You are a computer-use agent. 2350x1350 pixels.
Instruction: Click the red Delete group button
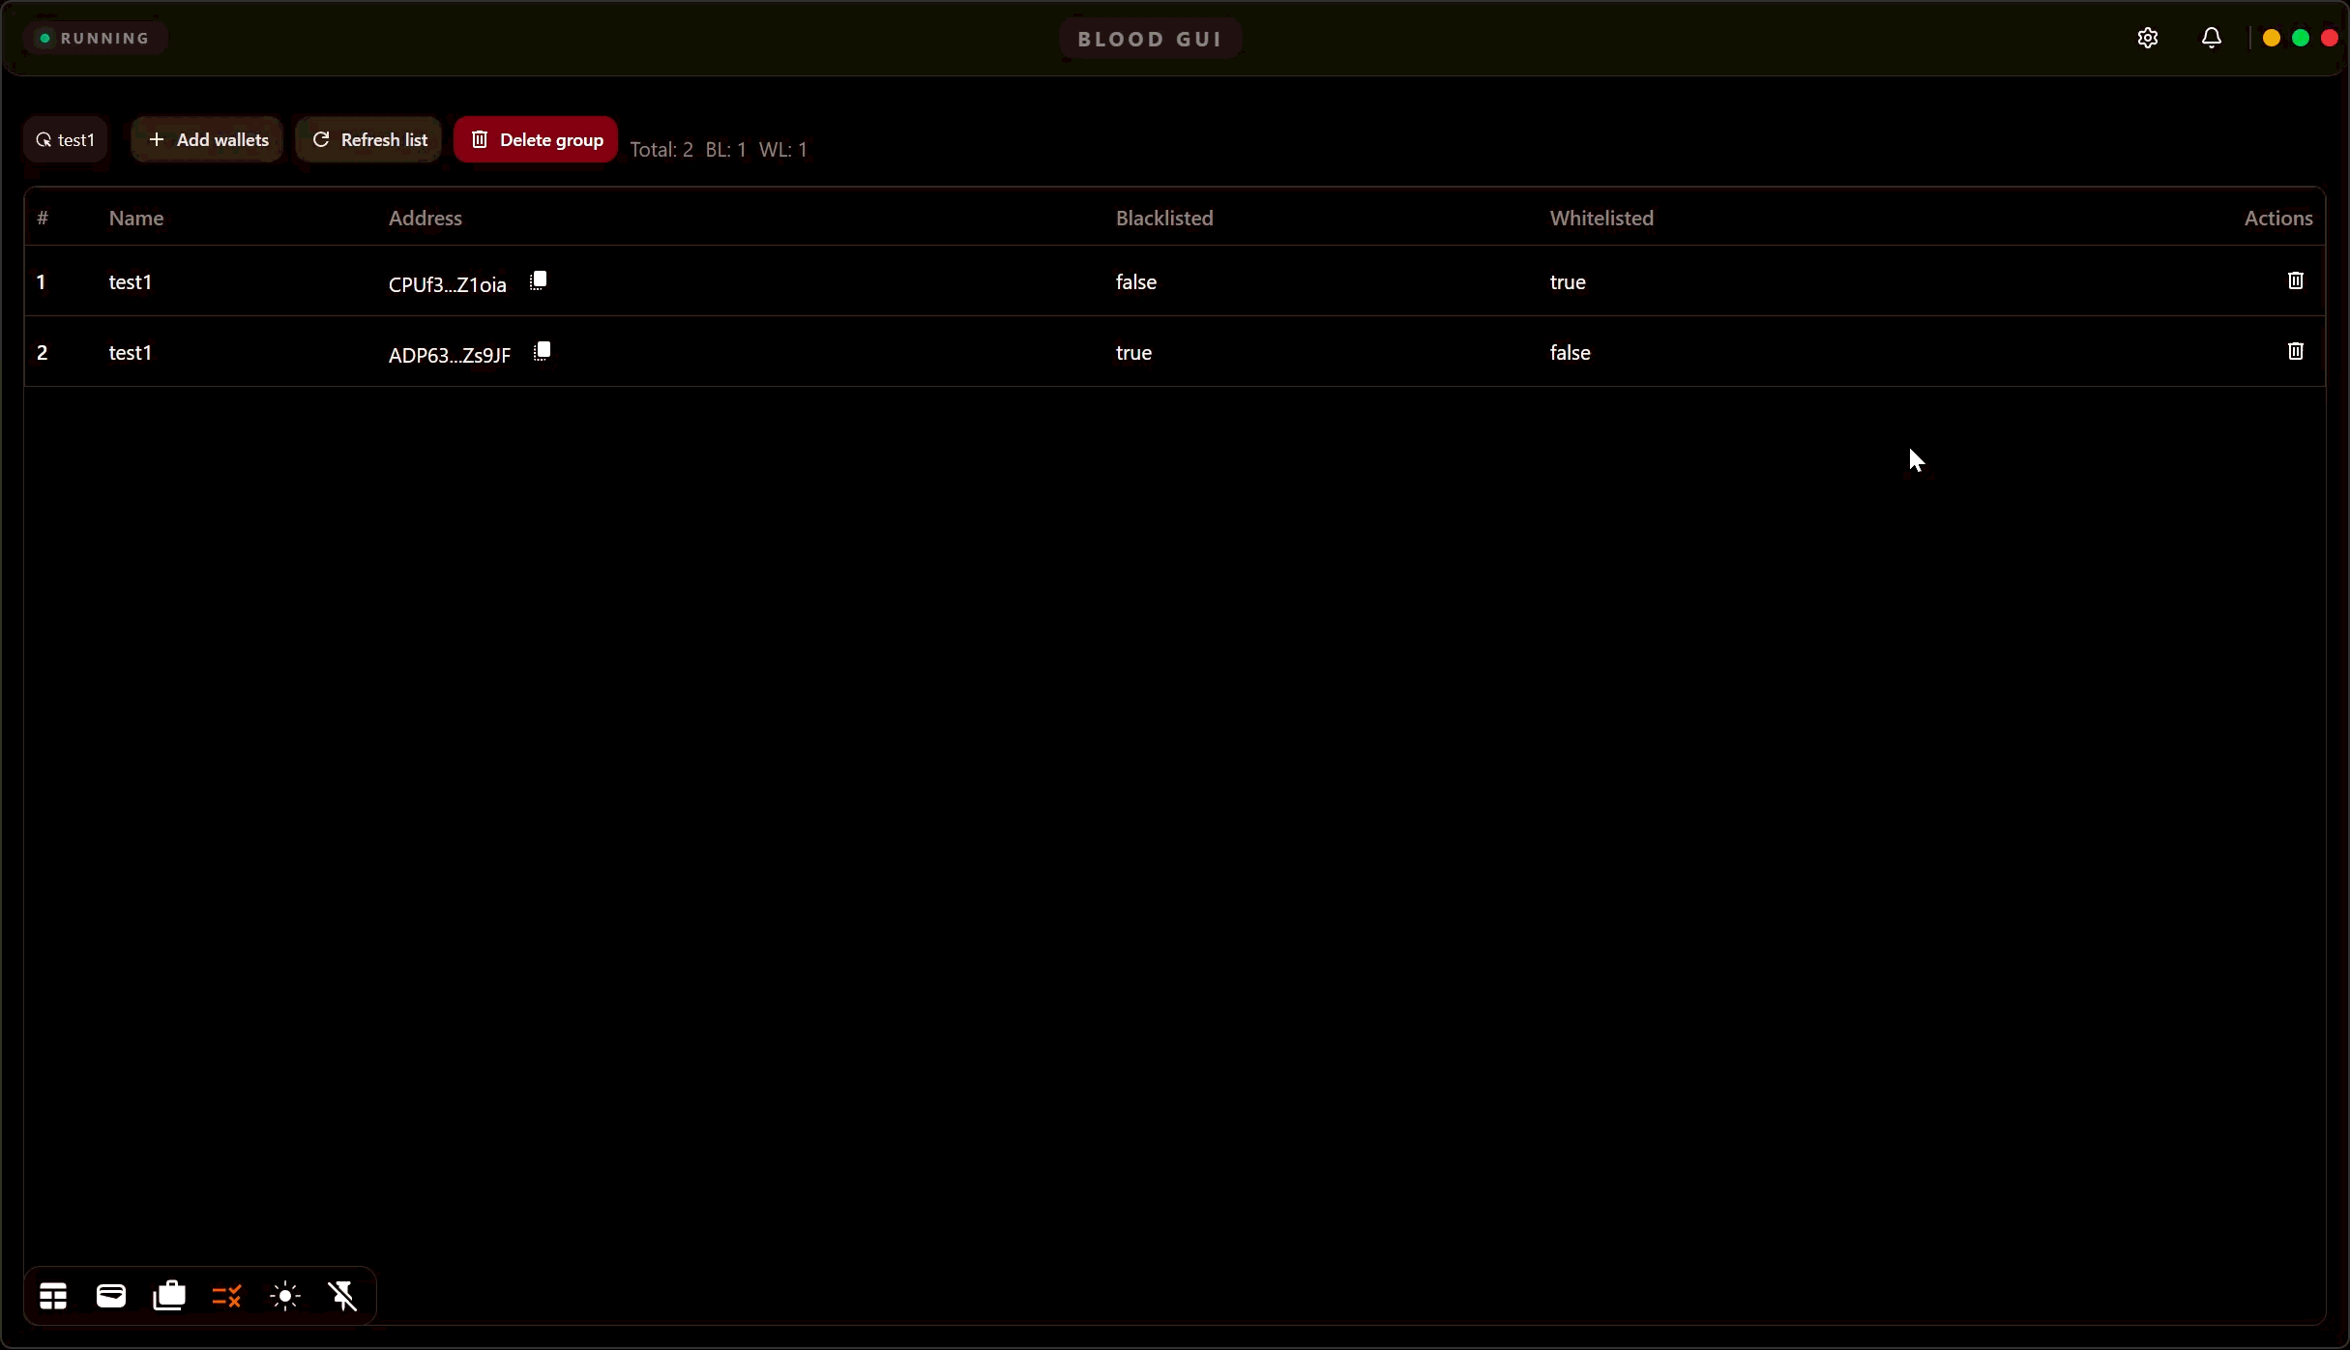point(536,140)
